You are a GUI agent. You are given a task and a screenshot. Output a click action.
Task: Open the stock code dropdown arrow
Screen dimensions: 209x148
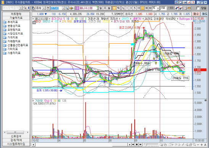point(63,8)
